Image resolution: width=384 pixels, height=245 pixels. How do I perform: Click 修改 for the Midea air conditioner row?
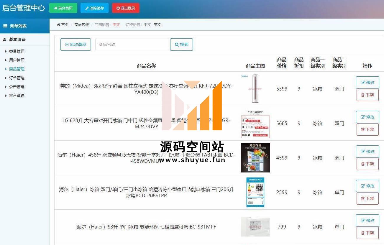tap(367, 83)
